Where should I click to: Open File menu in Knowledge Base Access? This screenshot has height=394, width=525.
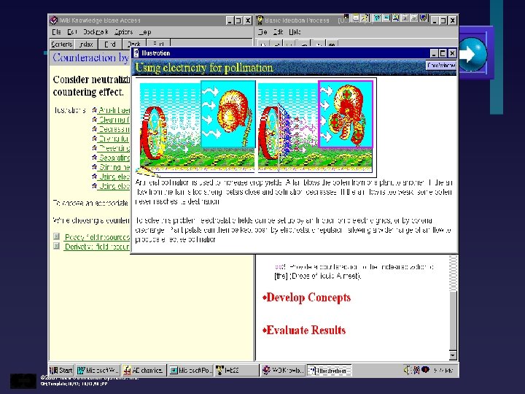(56, 32)
